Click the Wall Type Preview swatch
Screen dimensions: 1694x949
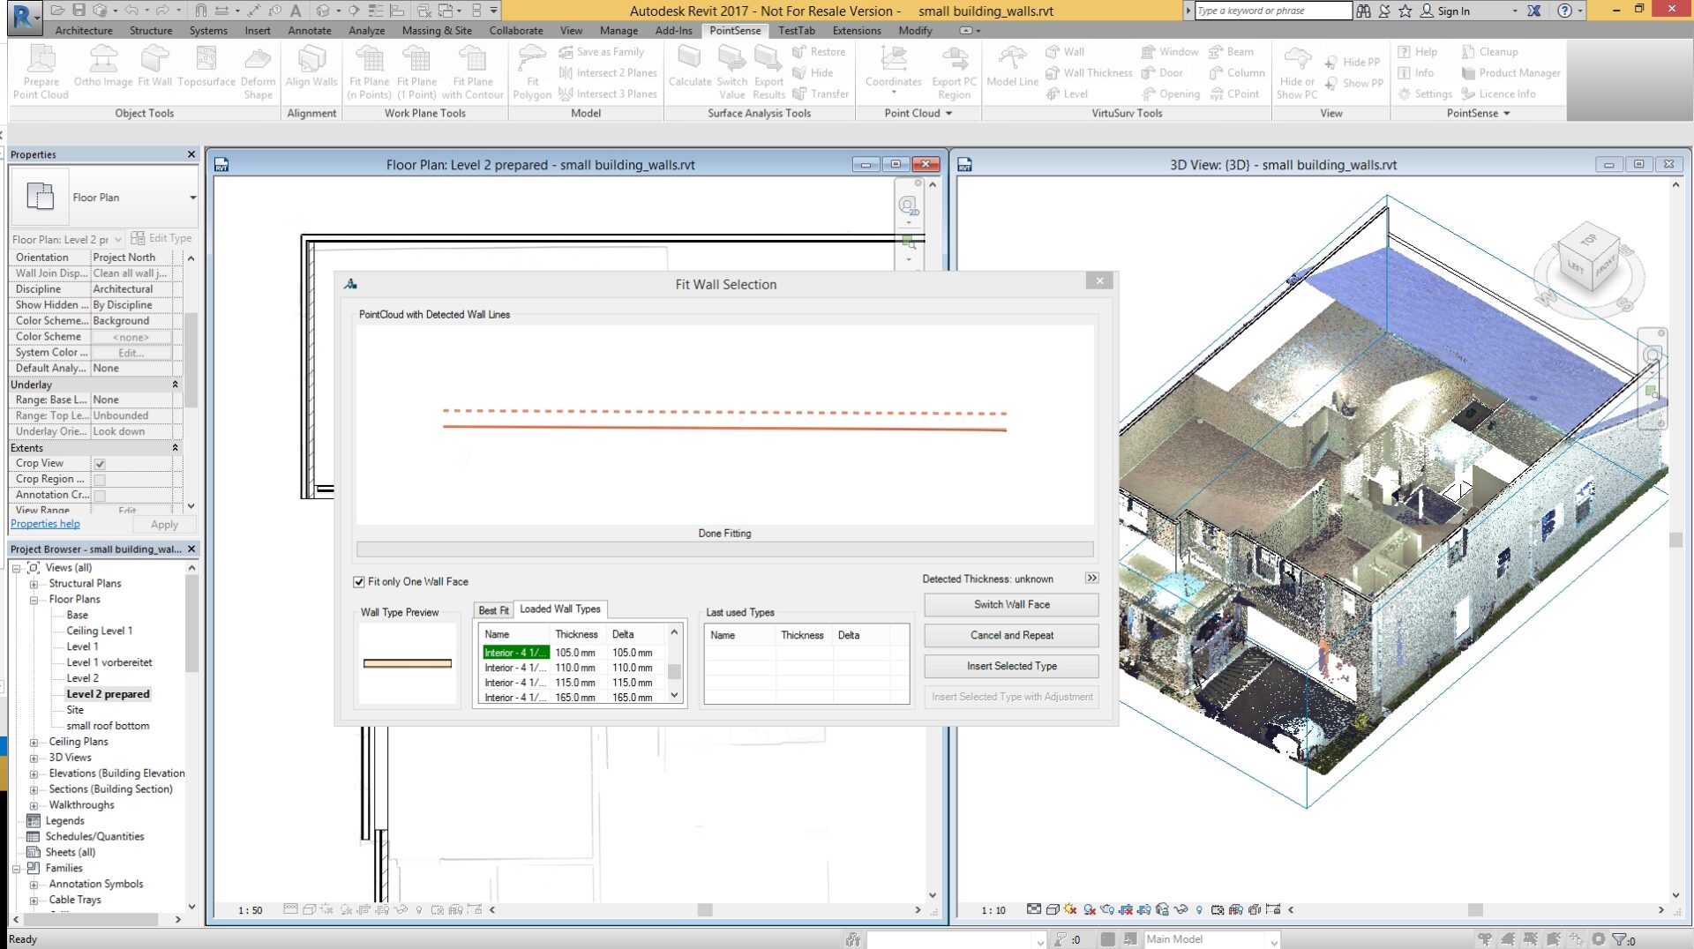408,664
